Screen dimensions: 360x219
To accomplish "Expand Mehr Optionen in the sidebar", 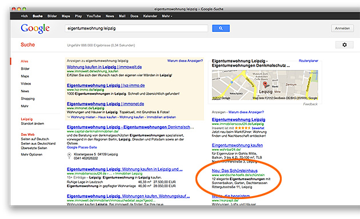I will [31, 155].
